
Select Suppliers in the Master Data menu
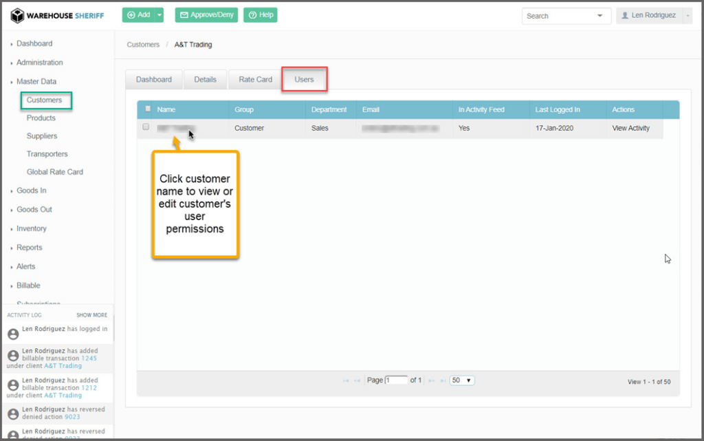click(x=42, y=136)
